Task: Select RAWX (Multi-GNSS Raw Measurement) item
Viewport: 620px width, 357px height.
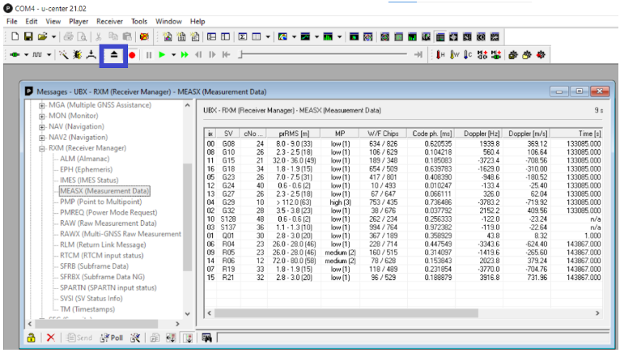Action: 121,234
